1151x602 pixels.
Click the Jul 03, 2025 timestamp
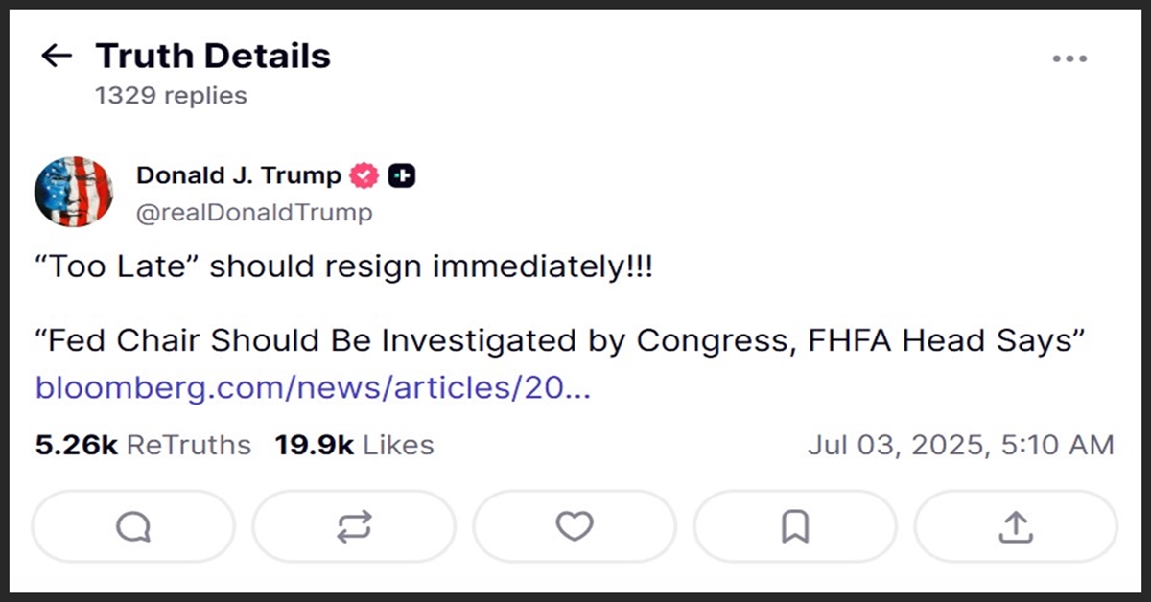(960, 445)
